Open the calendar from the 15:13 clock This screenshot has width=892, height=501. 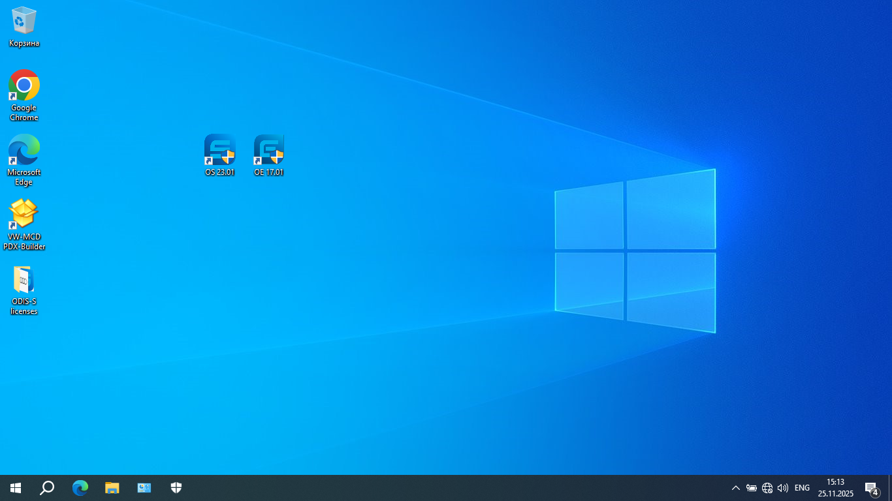pyautogui.click(x=835, y=487)
